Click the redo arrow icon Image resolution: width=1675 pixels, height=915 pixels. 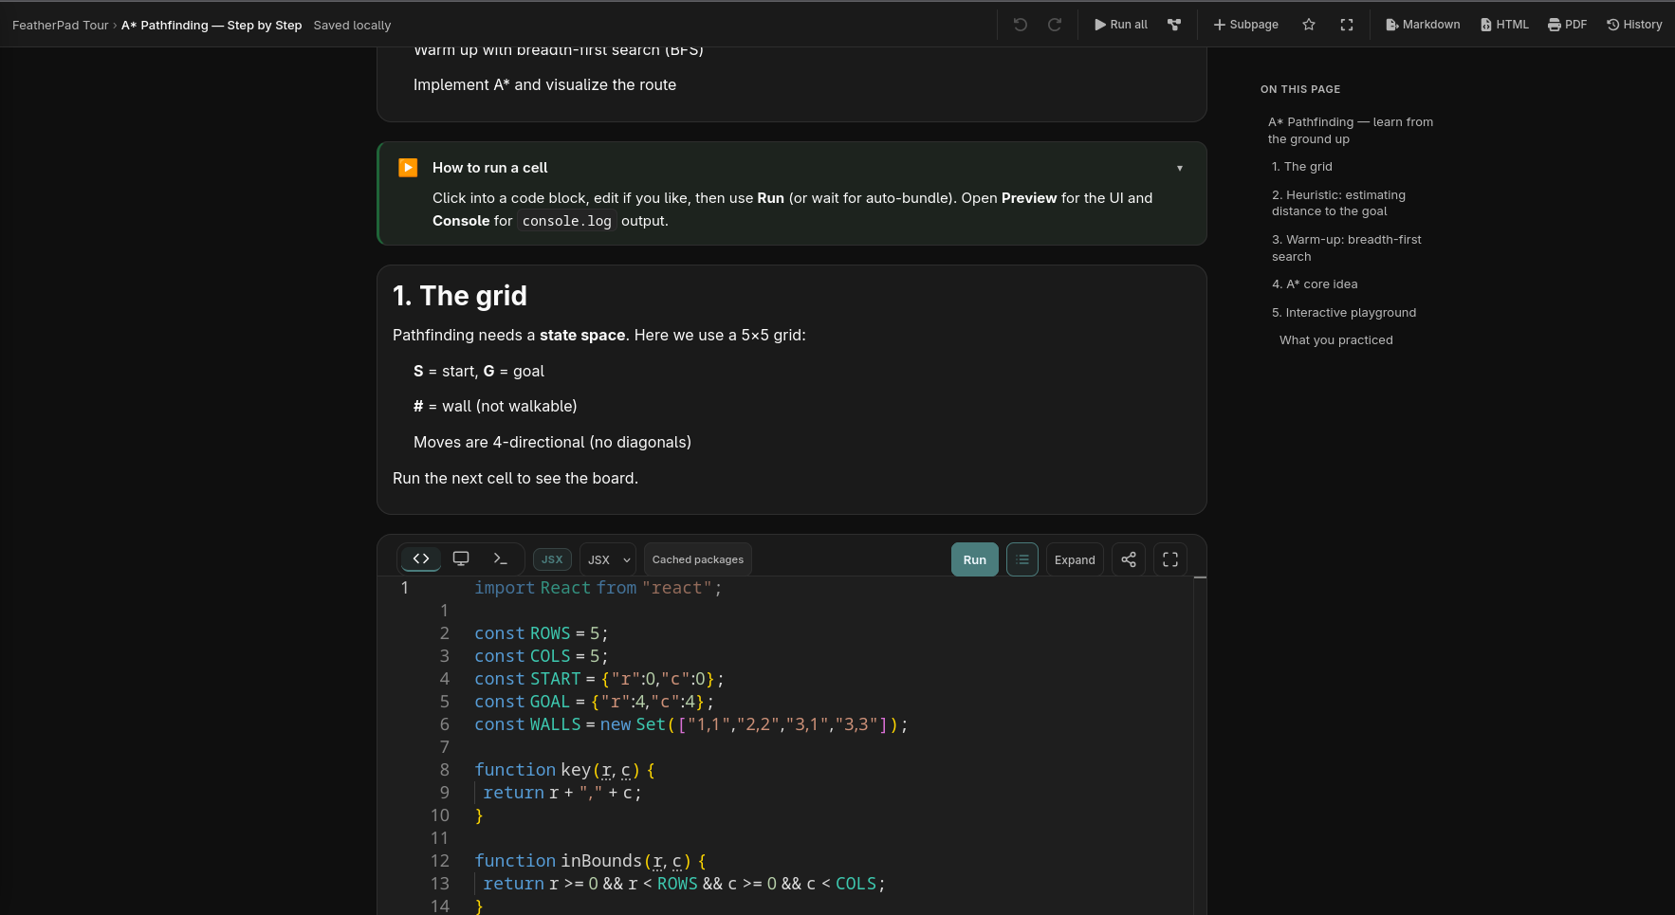[x=1055, y=25]
